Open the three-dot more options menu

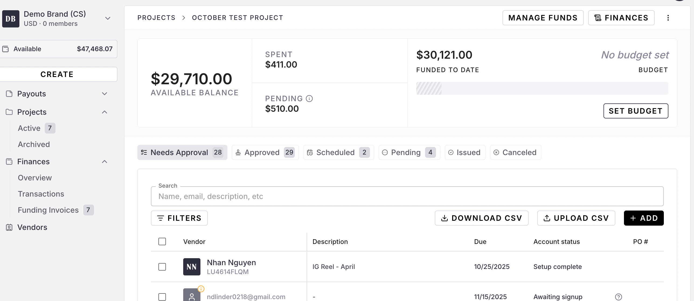point(668,18)
